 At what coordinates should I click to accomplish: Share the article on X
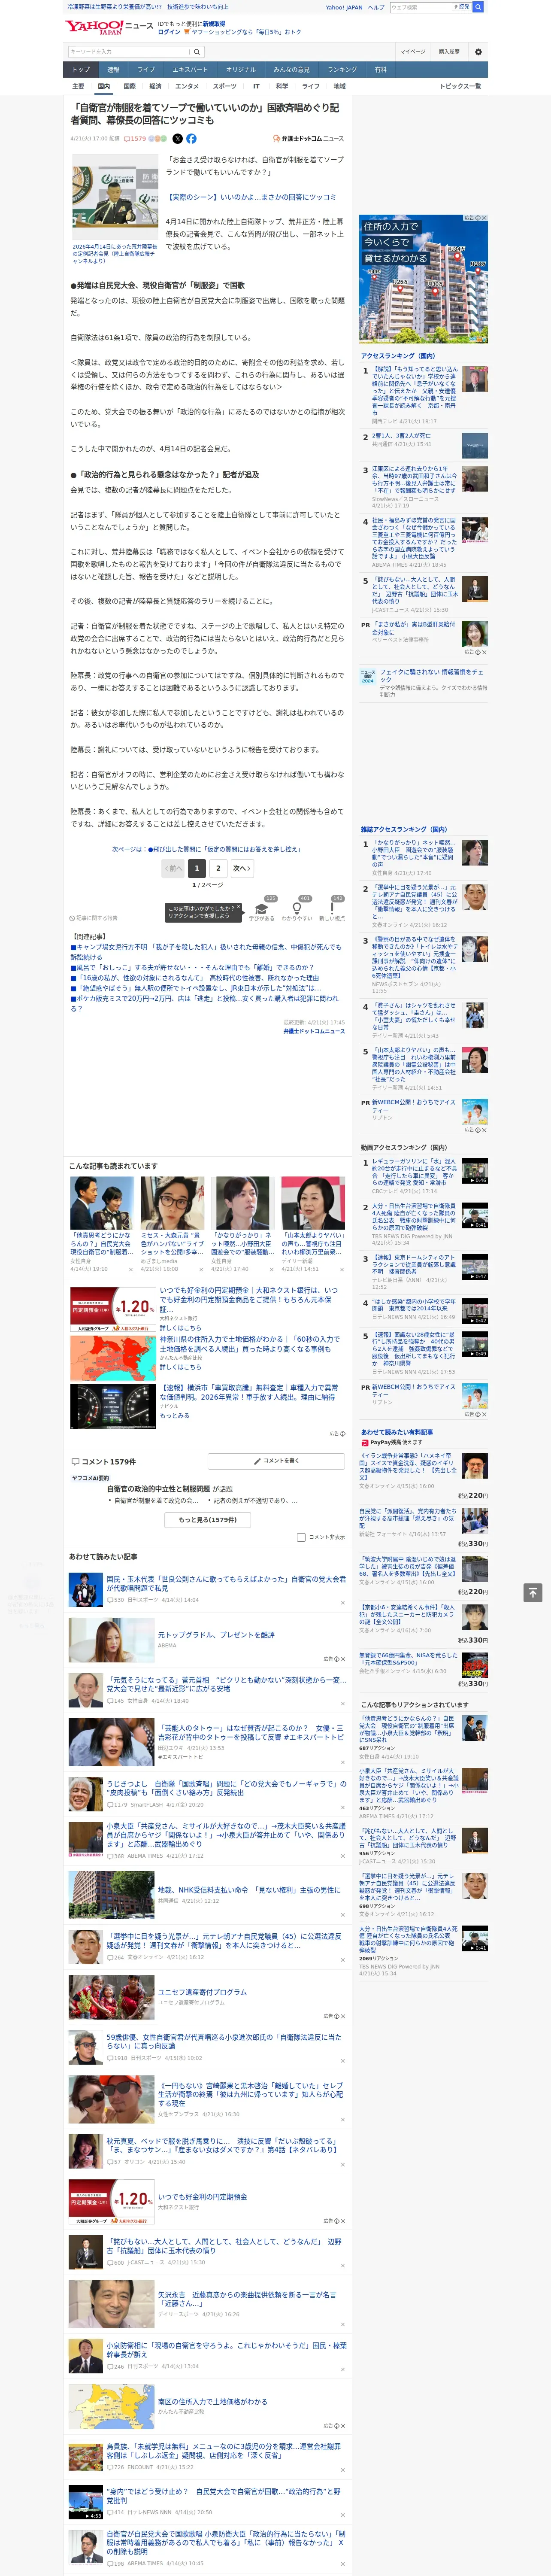coord(178,139)
